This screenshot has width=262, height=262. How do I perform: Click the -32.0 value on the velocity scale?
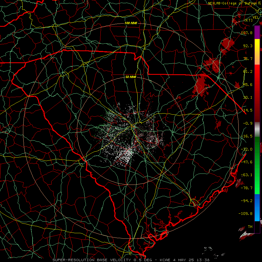[x=247, y=149]
